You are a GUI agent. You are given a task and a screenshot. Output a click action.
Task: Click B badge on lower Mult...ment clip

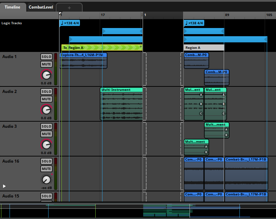pos(206,152)
